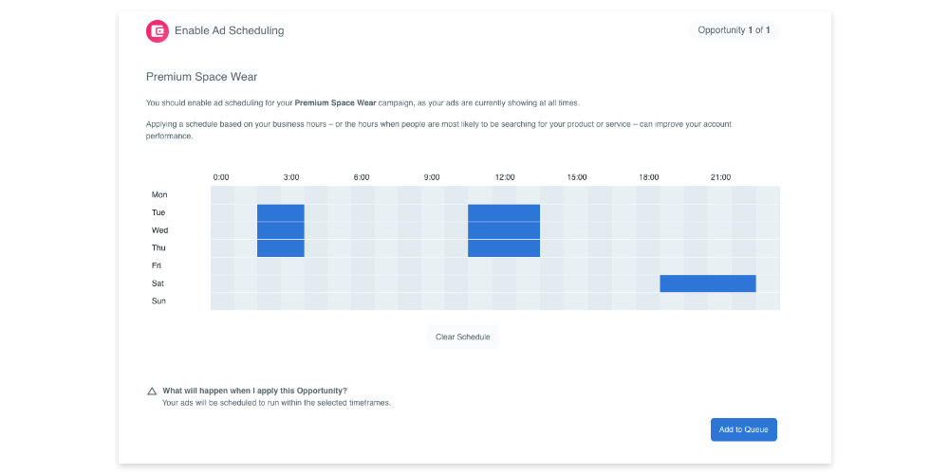
Task: Deselect the Tuesday 2:00–4:00 blue block
Action: tap(281, 212)
